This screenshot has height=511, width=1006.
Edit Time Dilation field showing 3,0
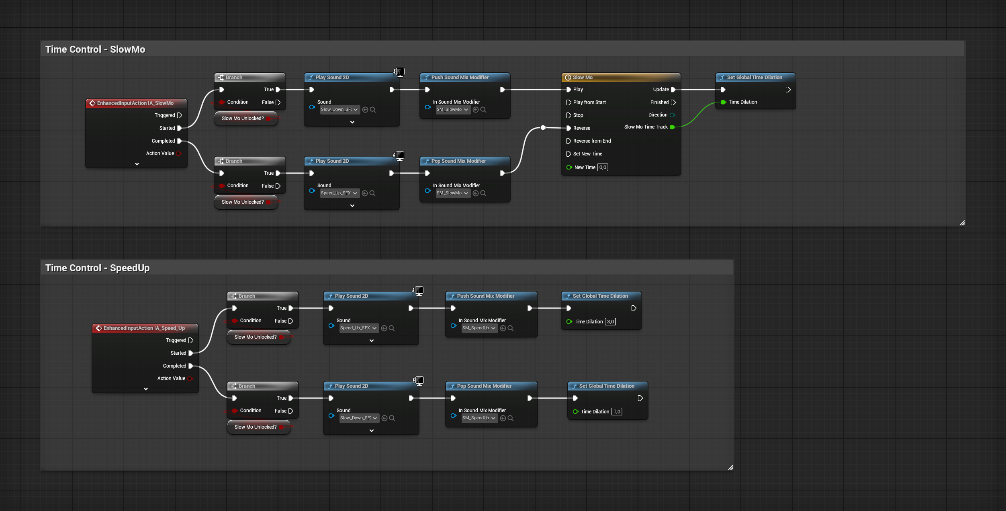(x=610, y=322)
